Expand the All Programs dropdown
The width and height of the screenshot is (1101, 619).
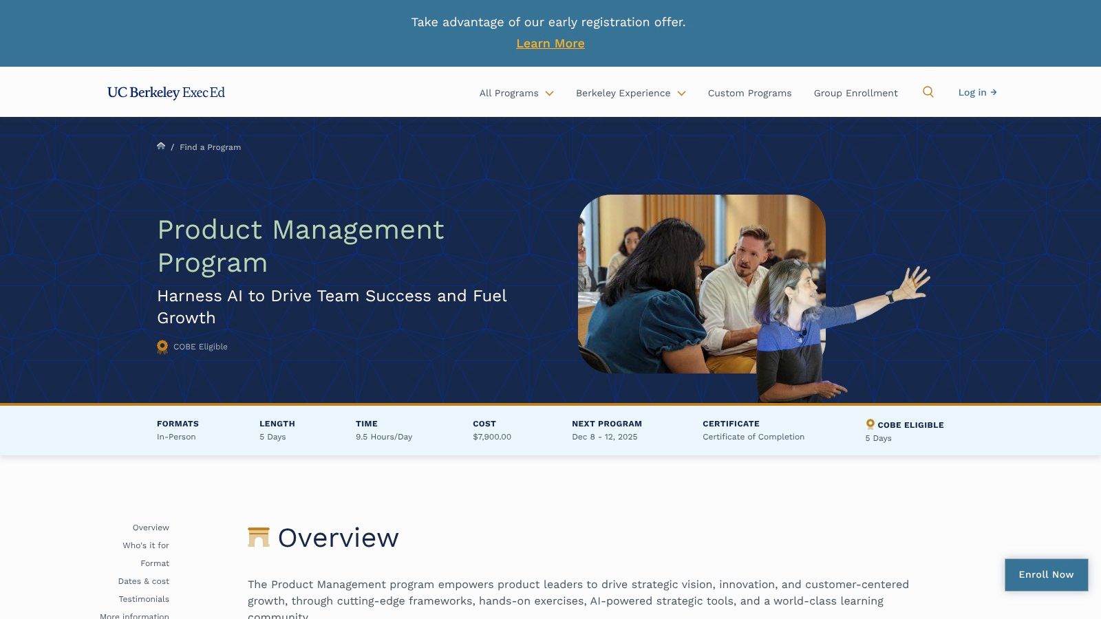(x=515, y=93)
